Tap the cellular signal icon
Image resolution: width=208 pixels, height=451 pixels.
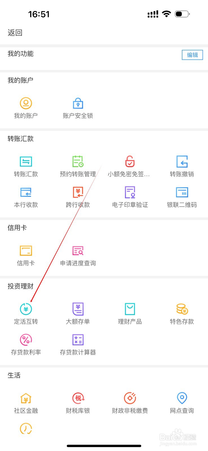(153, 14)
